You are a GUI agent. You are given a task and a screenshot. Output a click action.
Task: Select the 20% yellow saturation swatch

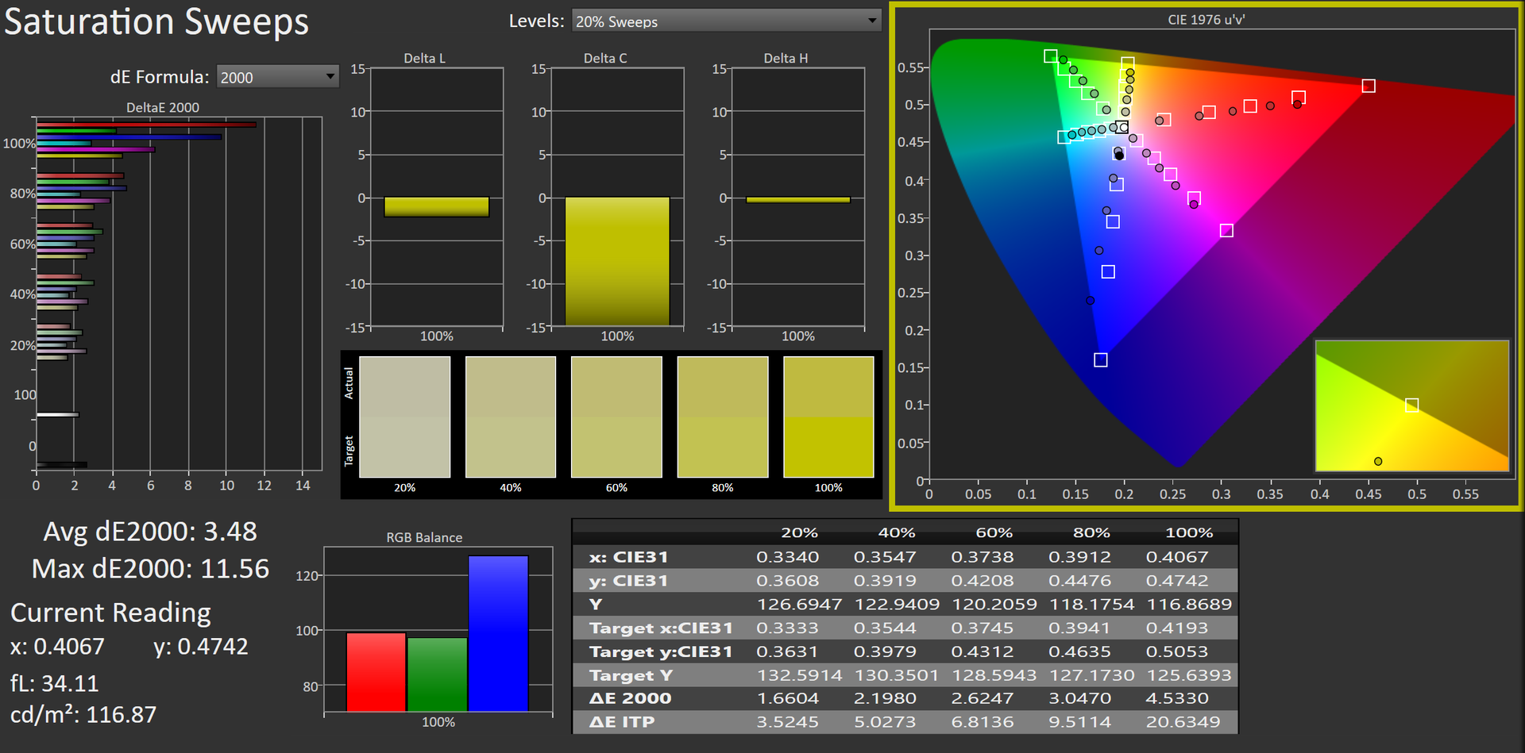[x=405, y=417]
